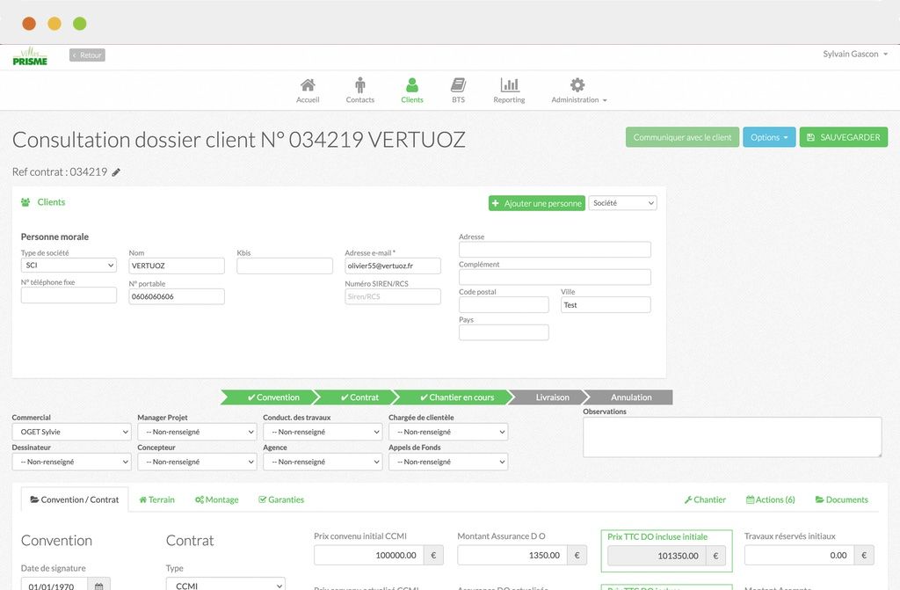Open the Clients navigation icon

411,86
